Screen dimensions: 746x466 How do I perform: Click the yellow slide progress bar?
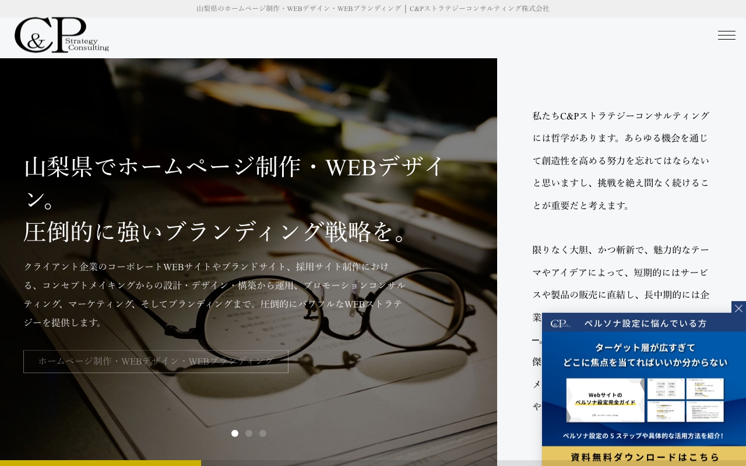coord(100,463)
